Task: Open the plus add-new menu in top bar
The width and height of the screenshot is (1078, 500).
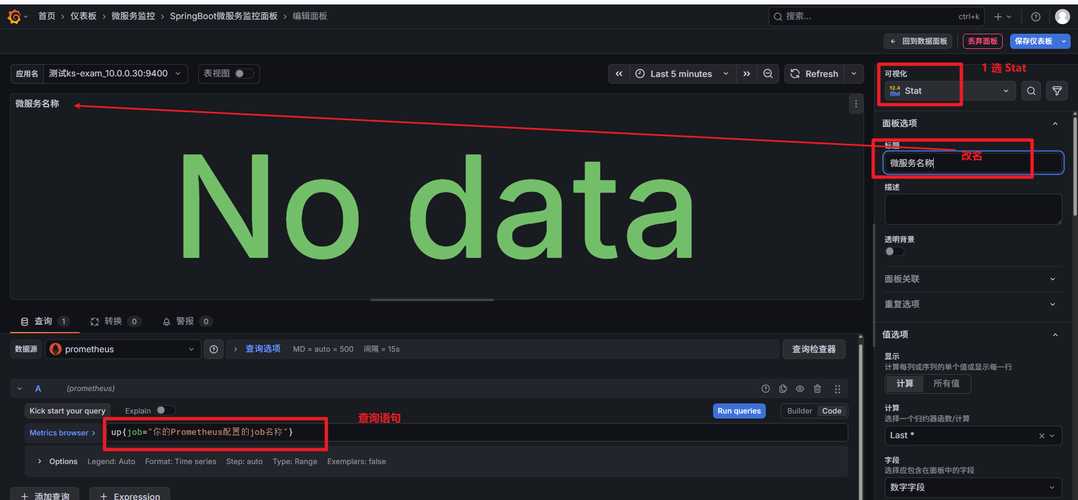Action: coord(1003,17)
